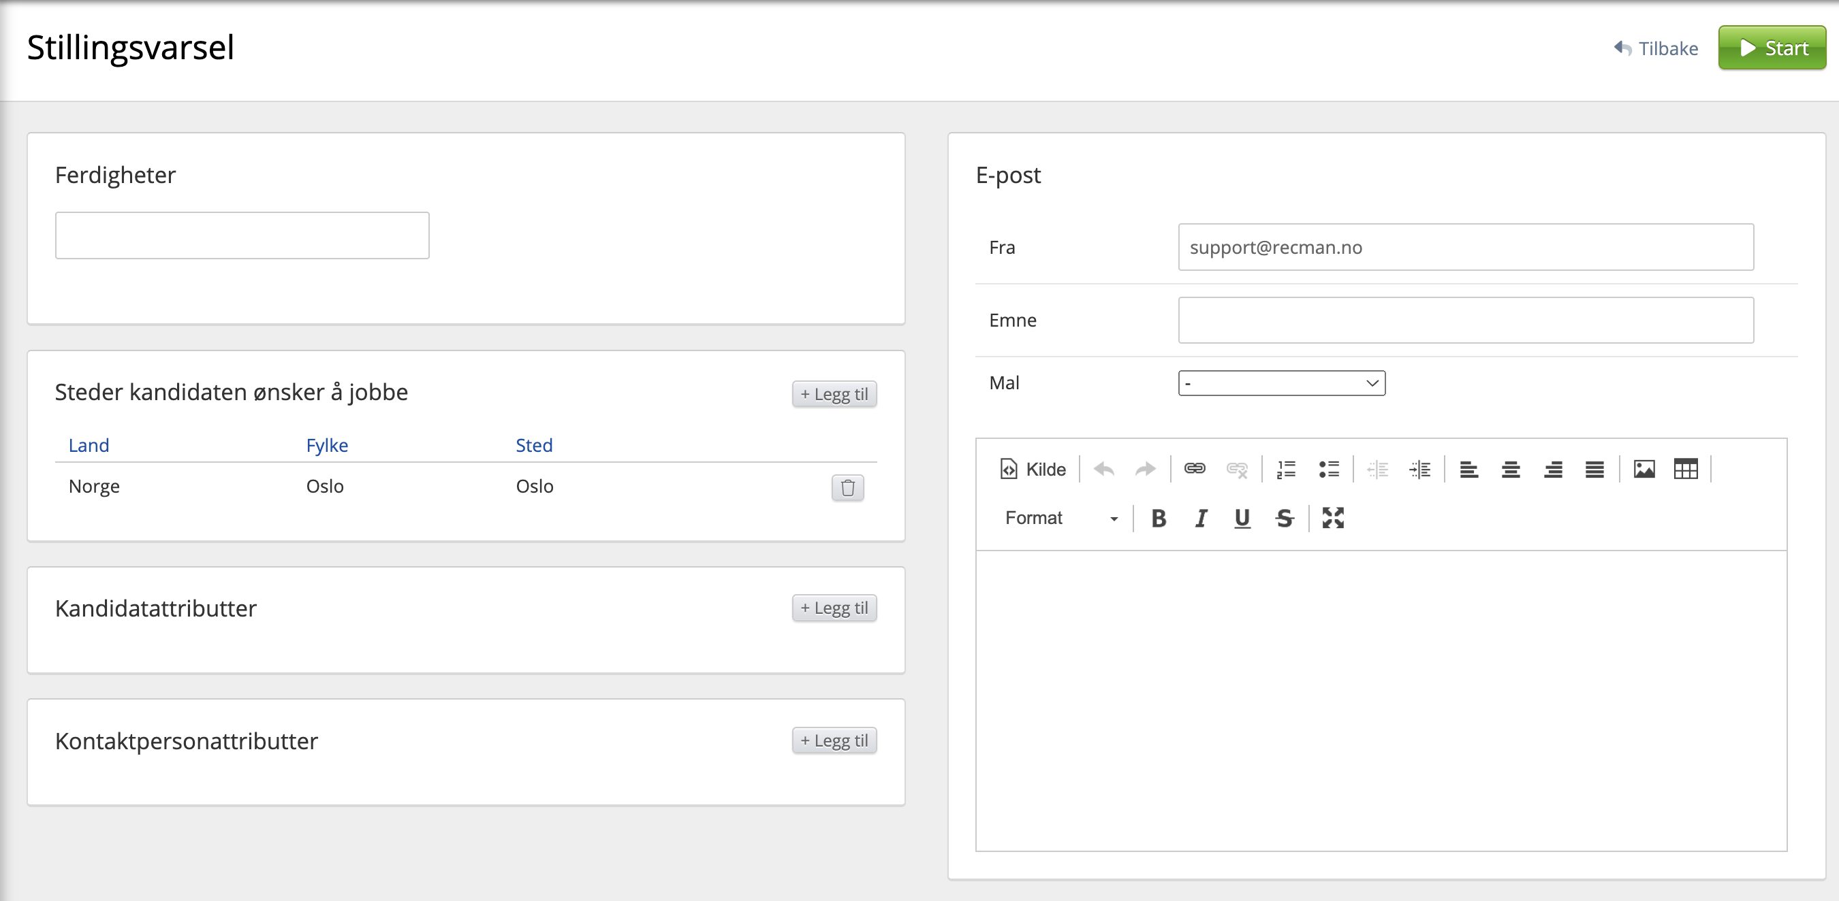Apply underline formatting in editor
This screenshot has height=901, width=1839.
1242,518
